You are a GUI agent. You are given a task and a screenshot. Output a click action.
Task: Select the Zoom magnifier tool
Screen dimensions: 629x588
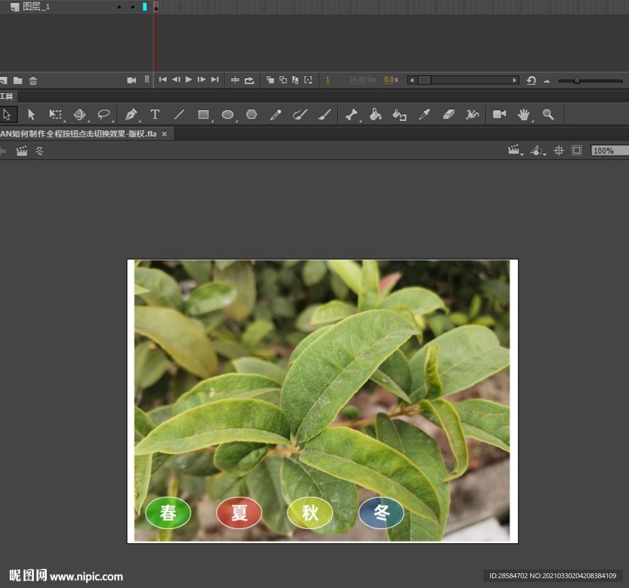[x=548, y=115]
